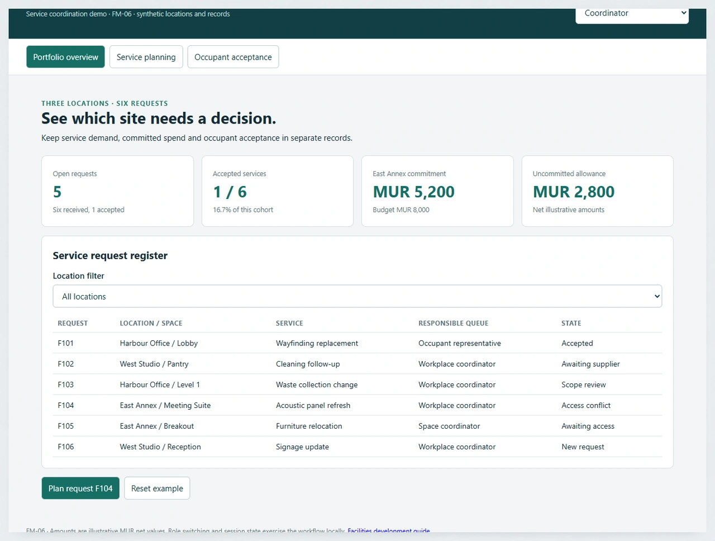Click the Open requests count 5
715x541 pixels.
(x=57, y=192)
